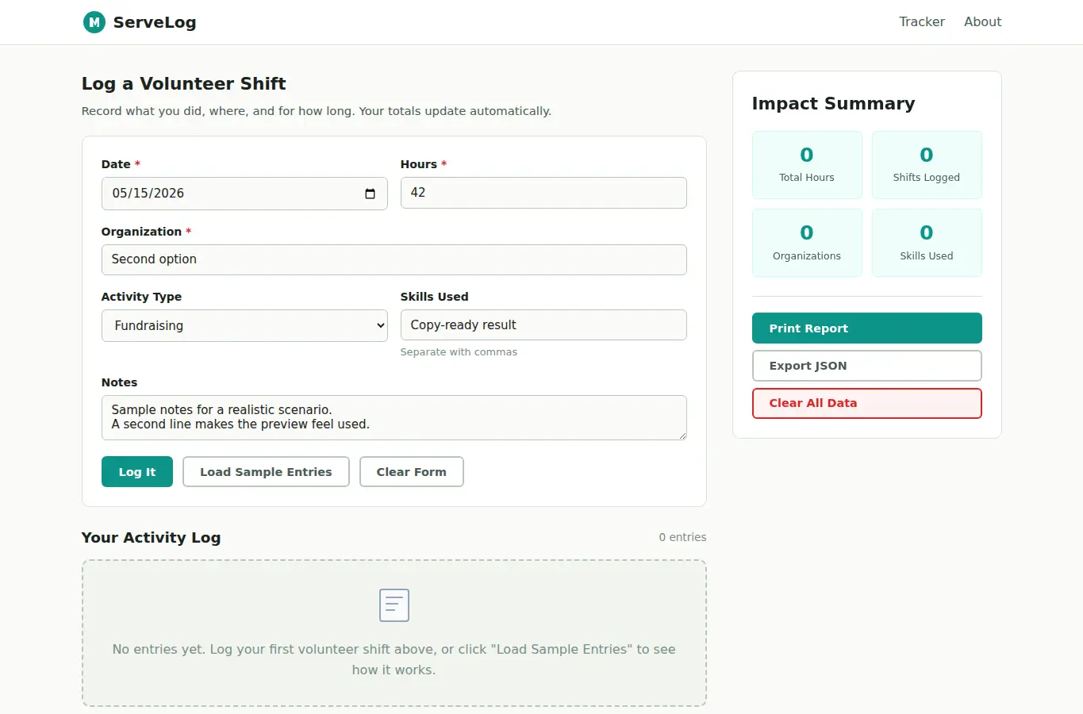Screen dimensions: 1083x714
Task: Click the Clear Form button
Action: 411,472
